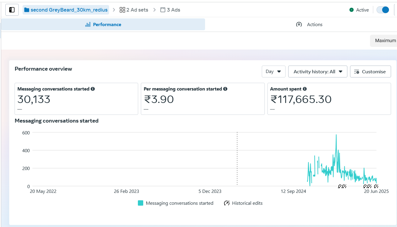Switch to the Performance tab
397x227 pixels.
(x=103, y=24)
